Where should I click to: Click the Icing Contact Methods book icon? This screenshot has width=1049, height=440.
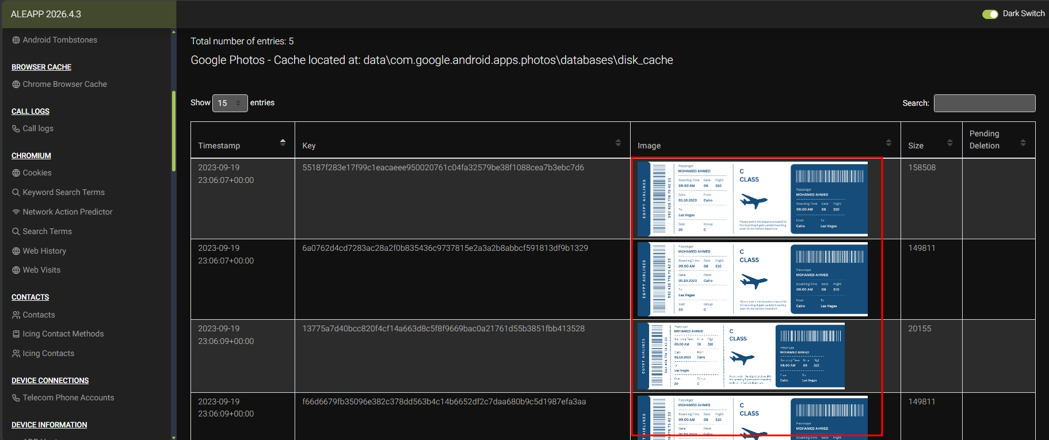pos(16,334)
